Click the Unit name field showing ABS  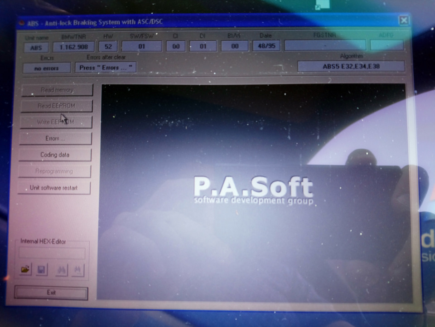click(36, 48)
